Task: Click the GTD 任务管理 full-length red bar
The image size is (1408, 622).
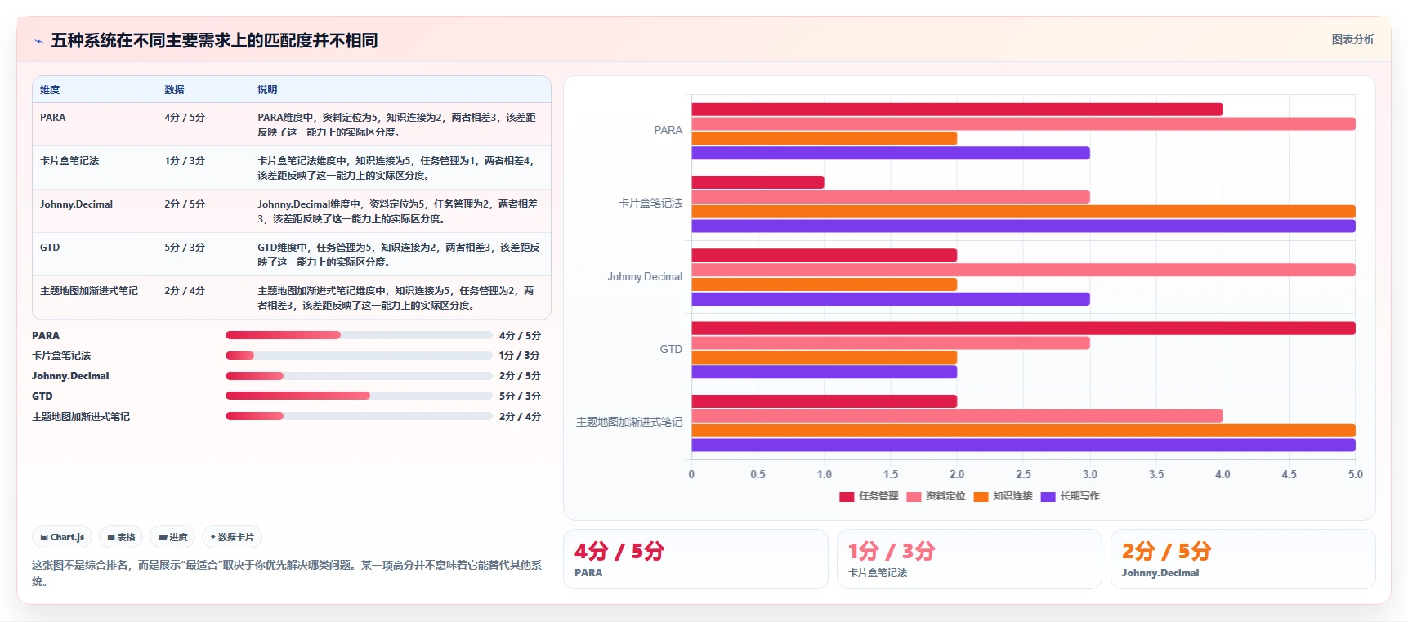Action: 1023,329
